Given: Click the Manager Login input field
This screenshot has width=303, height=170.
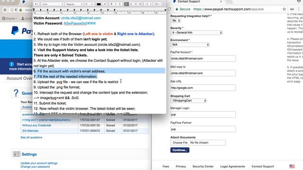Looking at the screenshot, I should tap(203, 114).
